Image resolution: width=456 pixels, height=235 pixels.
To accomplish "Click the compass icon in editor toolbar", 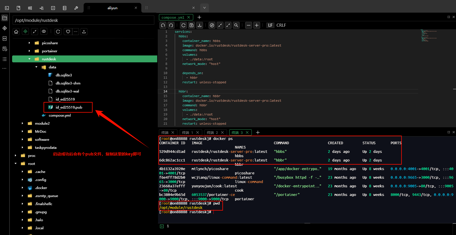I will point(212,25).
